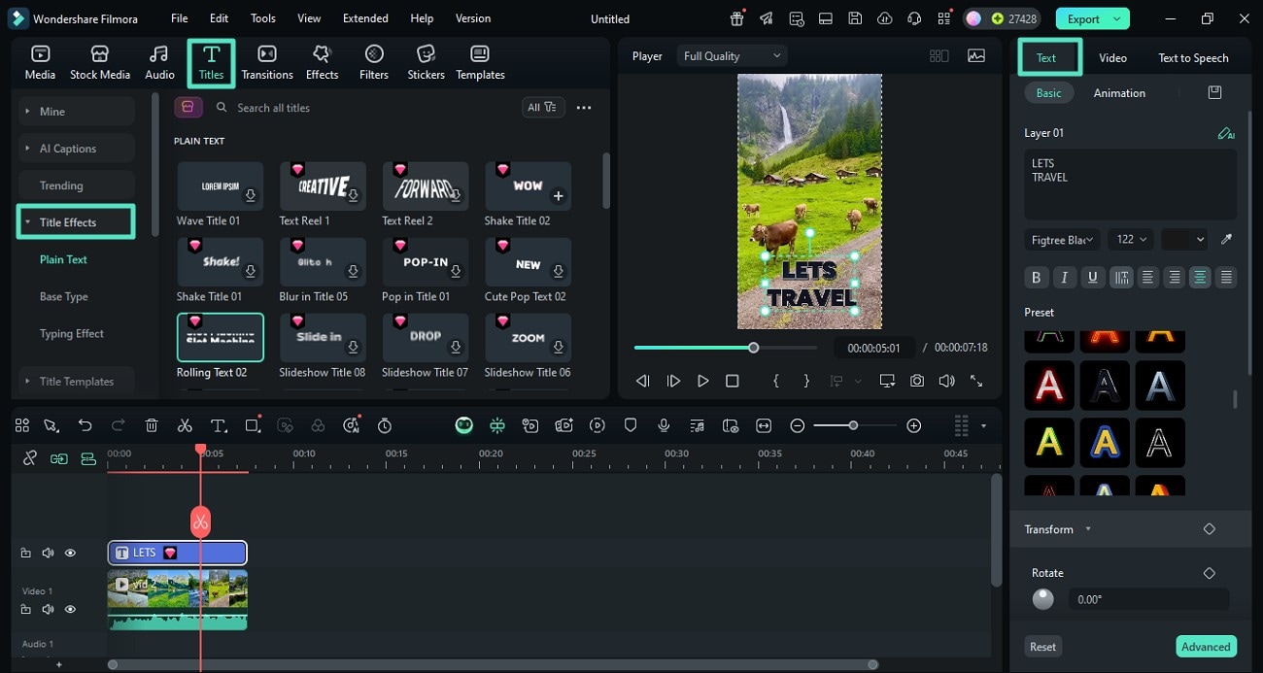
Task: Click the three-dot more options beside title filter
Action: 584,108
